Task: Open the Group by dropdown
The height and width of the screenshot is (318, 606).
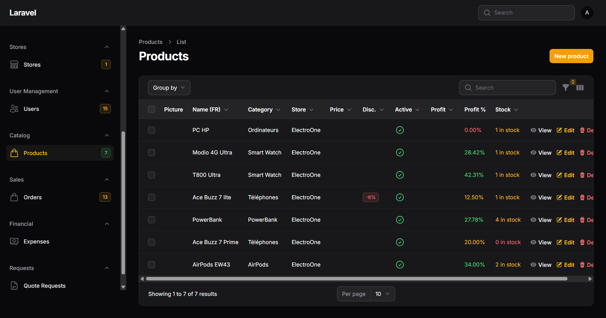Action: pyautogui.click(x=169, y=87)
